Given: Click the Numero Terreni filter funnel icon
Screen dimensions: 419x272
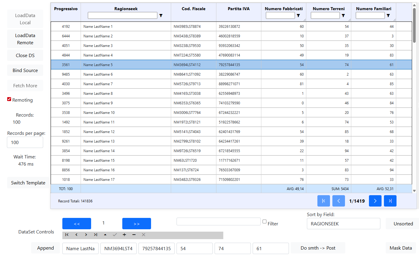Looking at the screenshot, I should (x=343, y=16).
